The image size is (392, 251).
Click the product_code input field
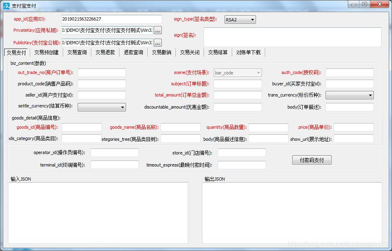coord(102,84)
